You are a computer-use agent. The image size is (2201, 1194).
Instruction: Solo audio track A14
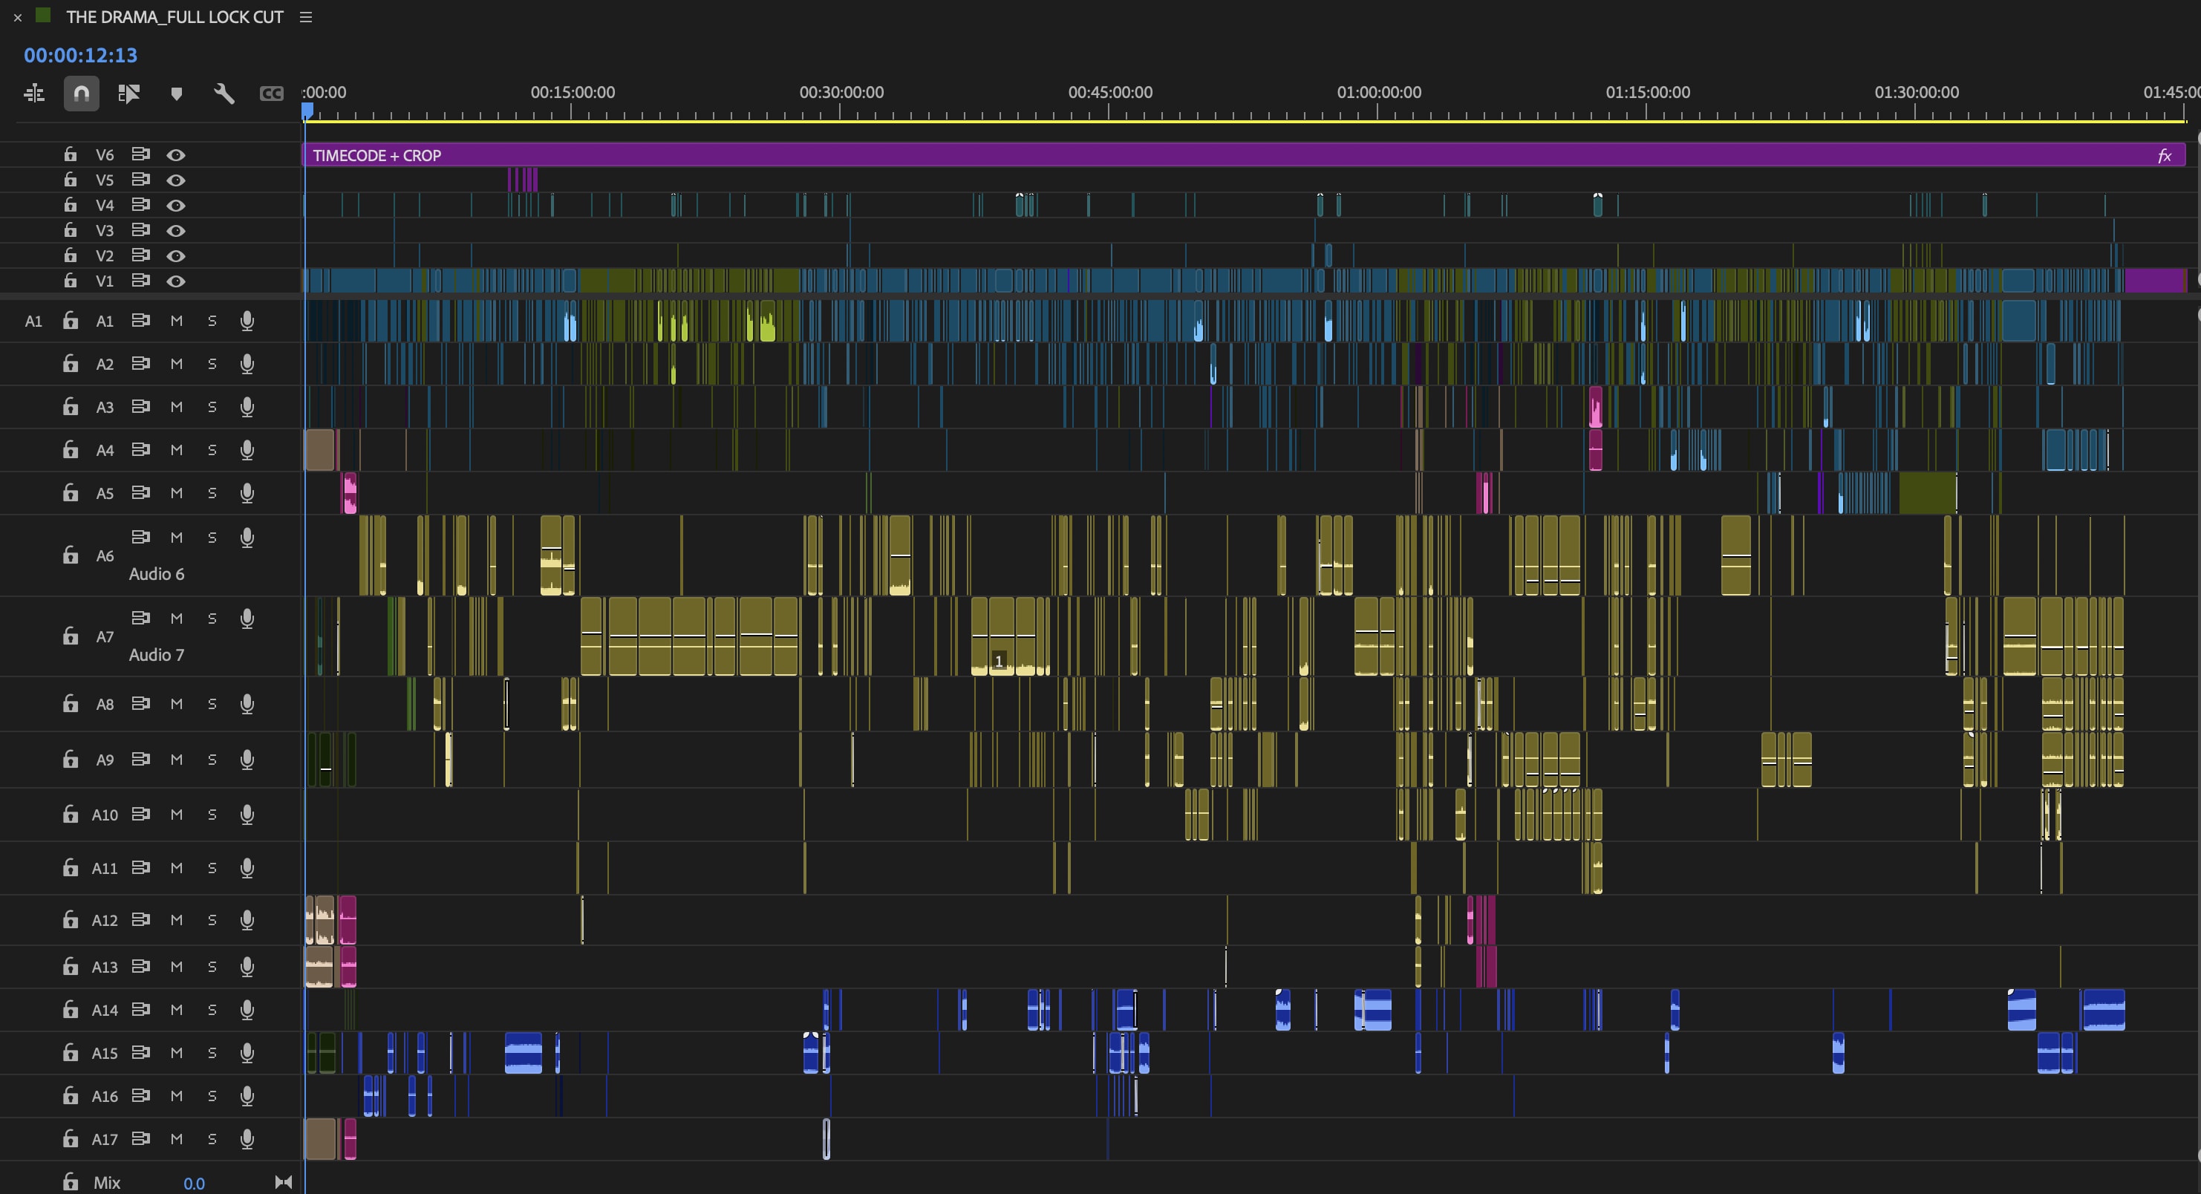[212, 1011]
